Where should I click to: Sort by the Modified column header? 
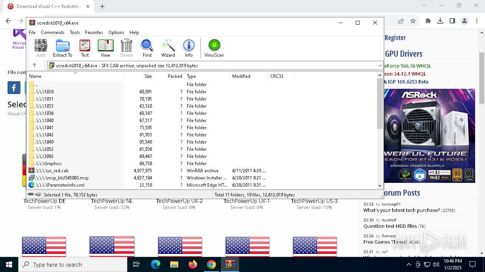click(249, 76)
